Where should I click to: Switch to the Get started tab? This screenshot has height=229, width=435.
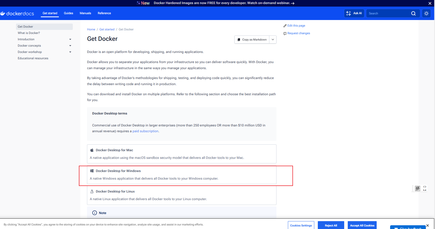[50, 13]
